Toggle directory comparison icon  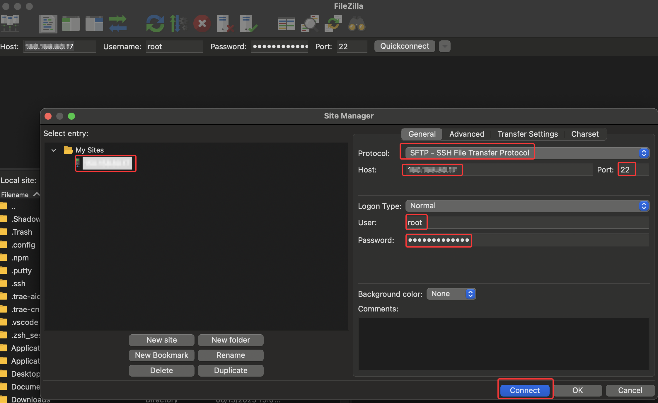(x=310, y=23)
